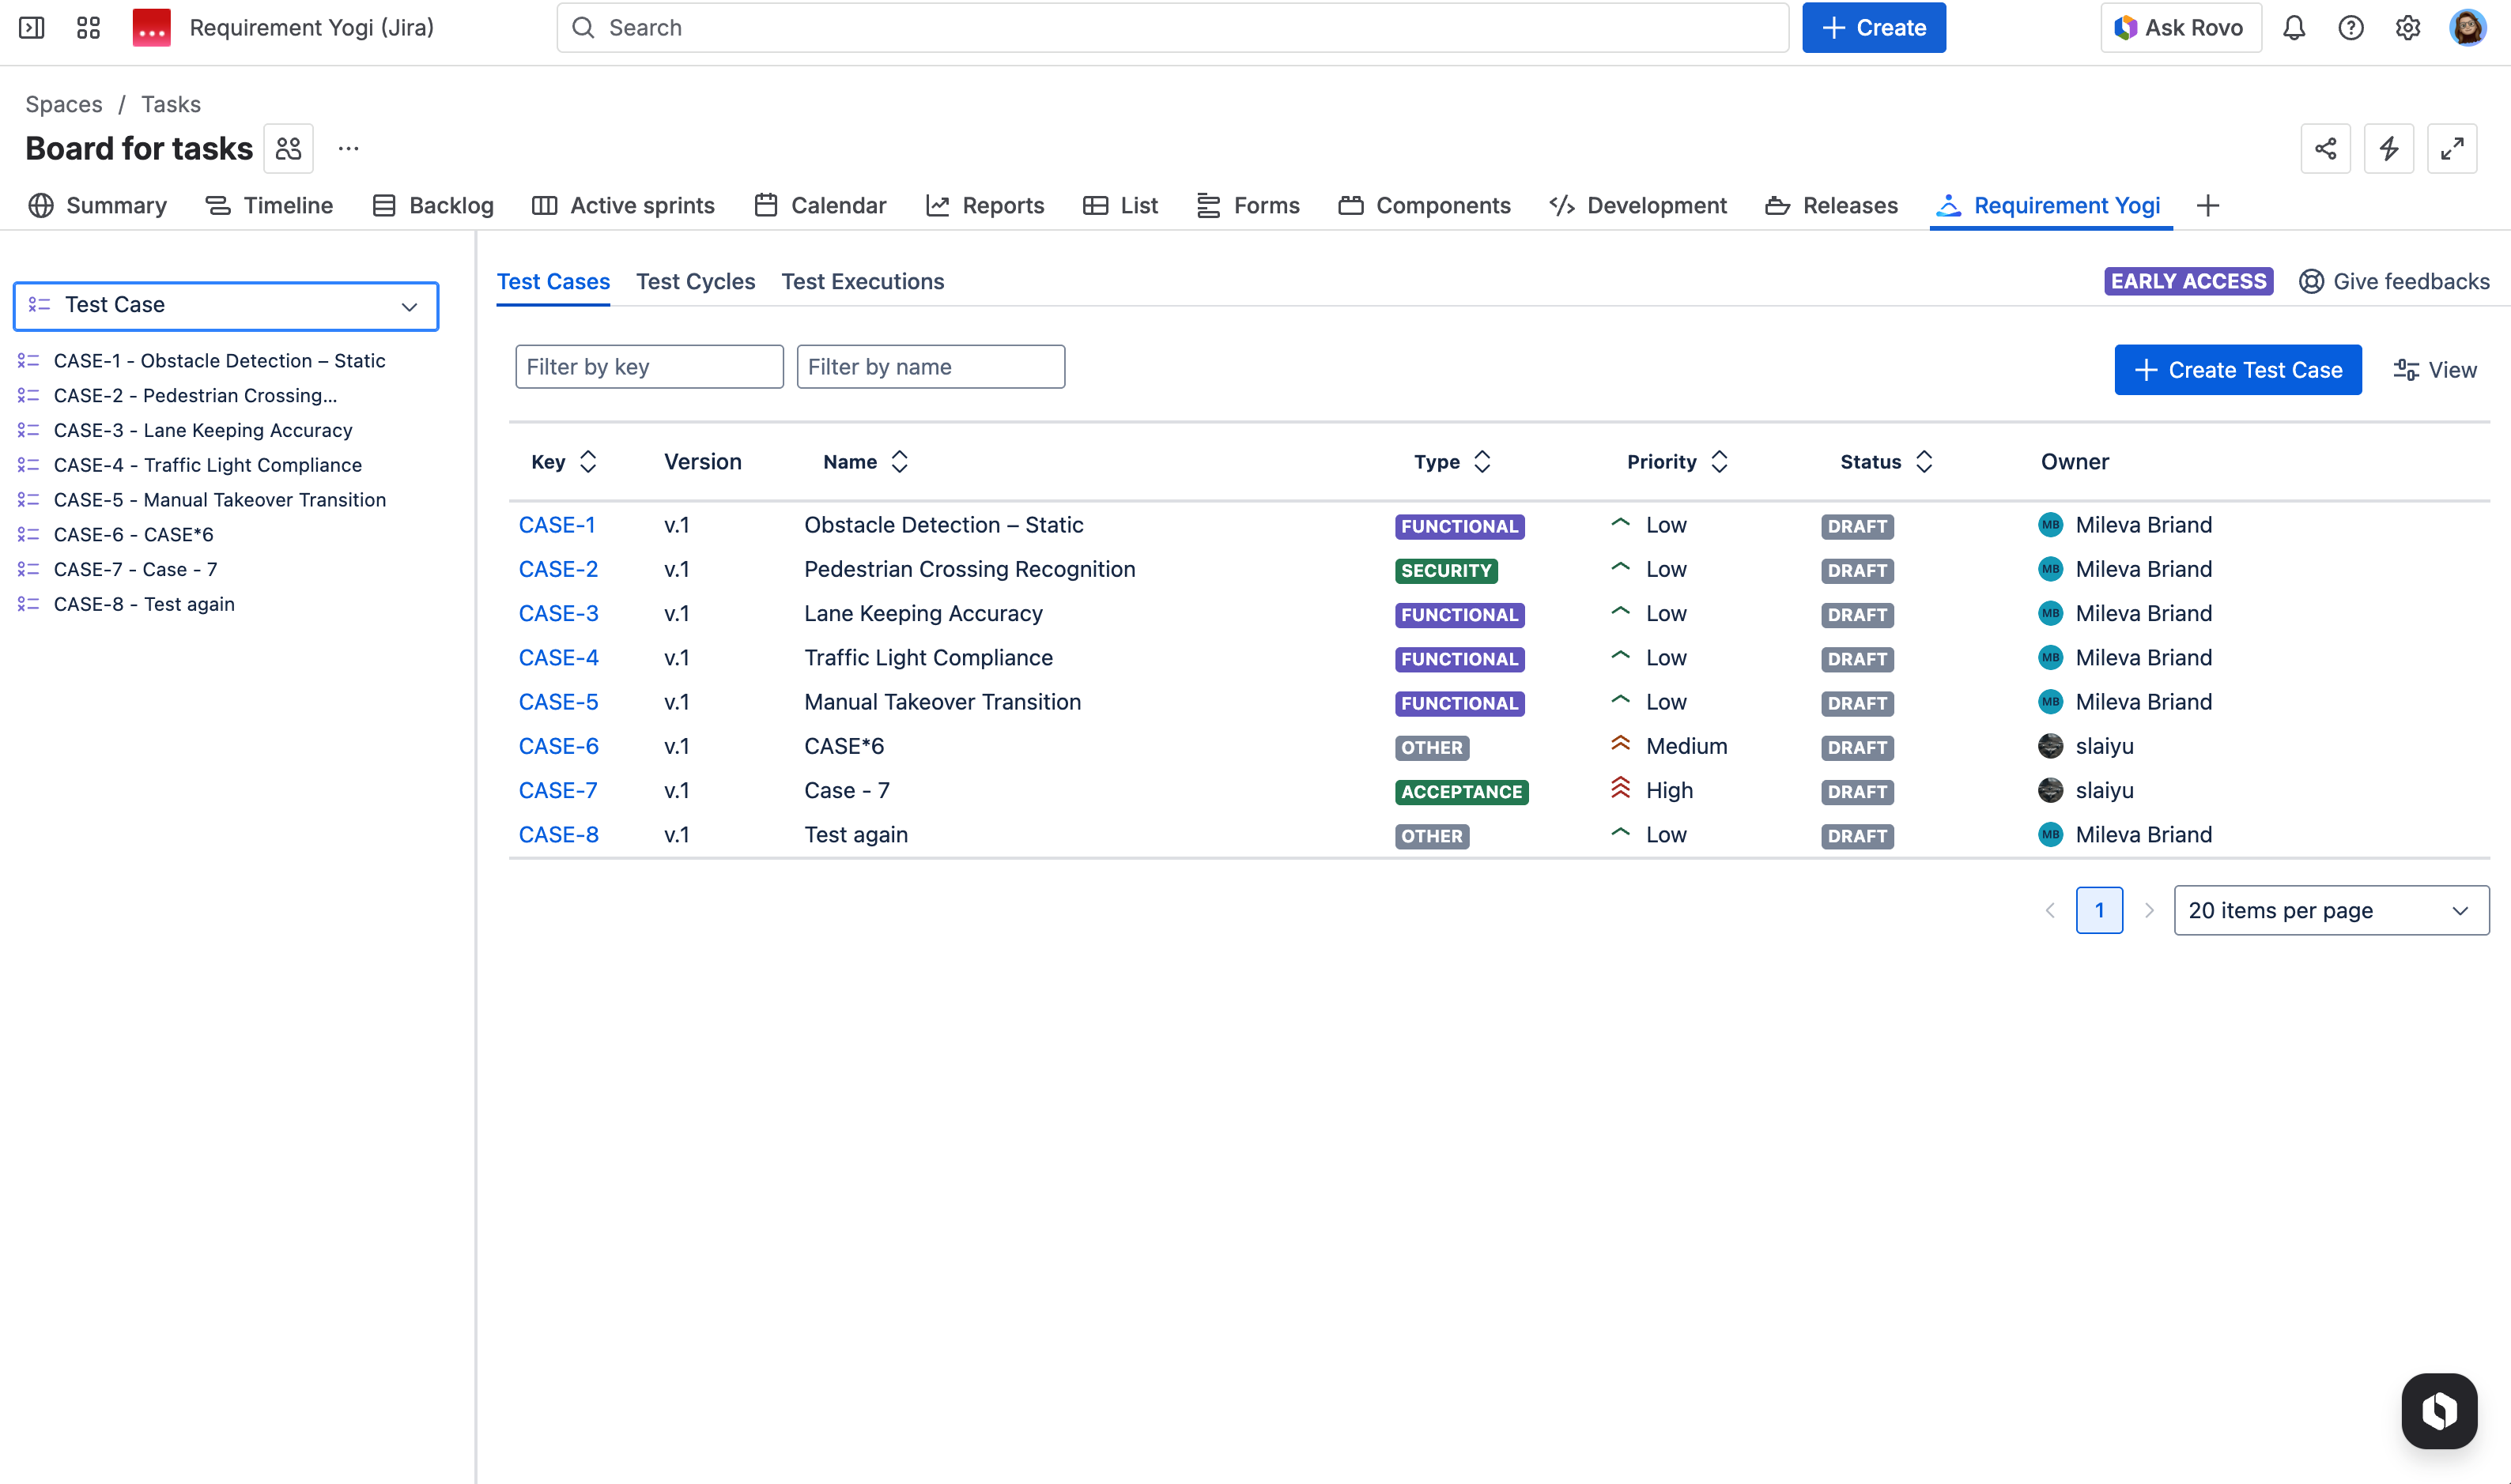Open the board's more actions ellipsis
The height and width of the screenshot is (1484, 2511).
pyautogui.click(x=348, y=149)
